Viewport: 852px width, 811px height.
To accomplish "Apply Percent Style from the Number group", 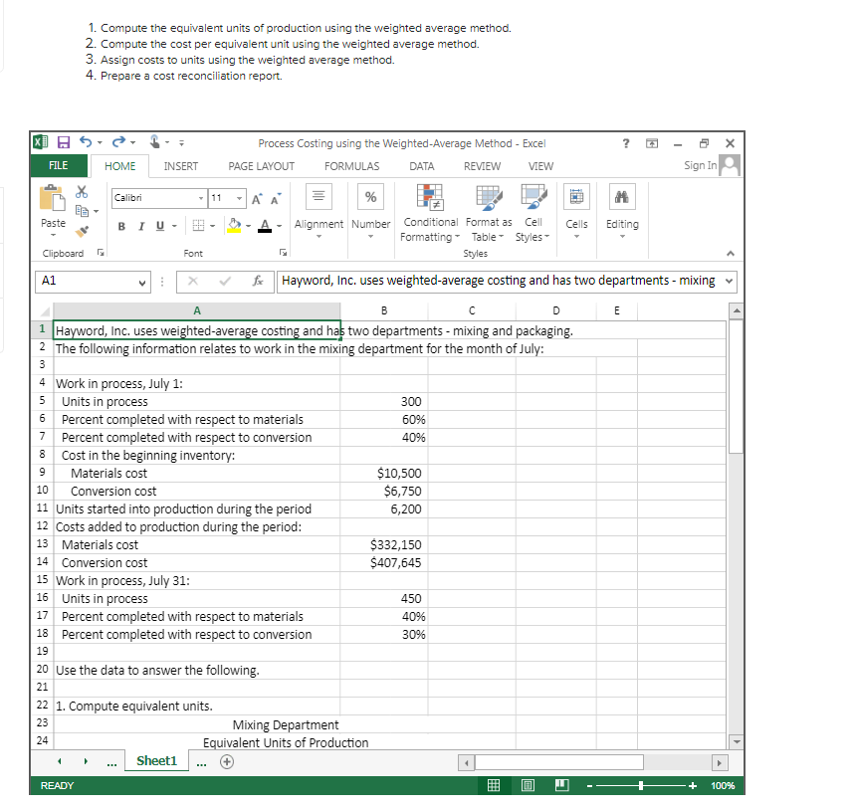I will click(x=370, y=196).
